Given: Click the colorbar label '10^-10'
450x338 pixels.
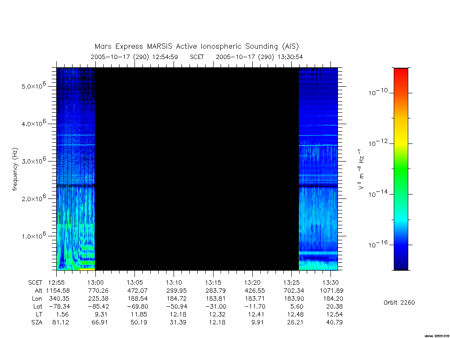Looking at the screenshot, I should (378, 92).
